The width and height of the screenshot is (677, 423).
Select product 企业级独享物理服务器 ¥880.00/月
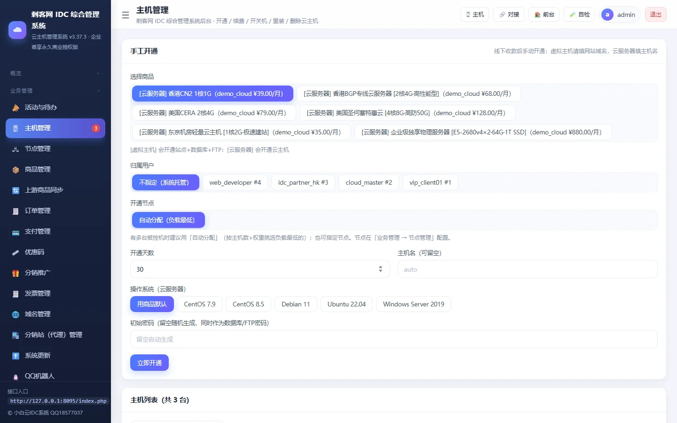483,132
